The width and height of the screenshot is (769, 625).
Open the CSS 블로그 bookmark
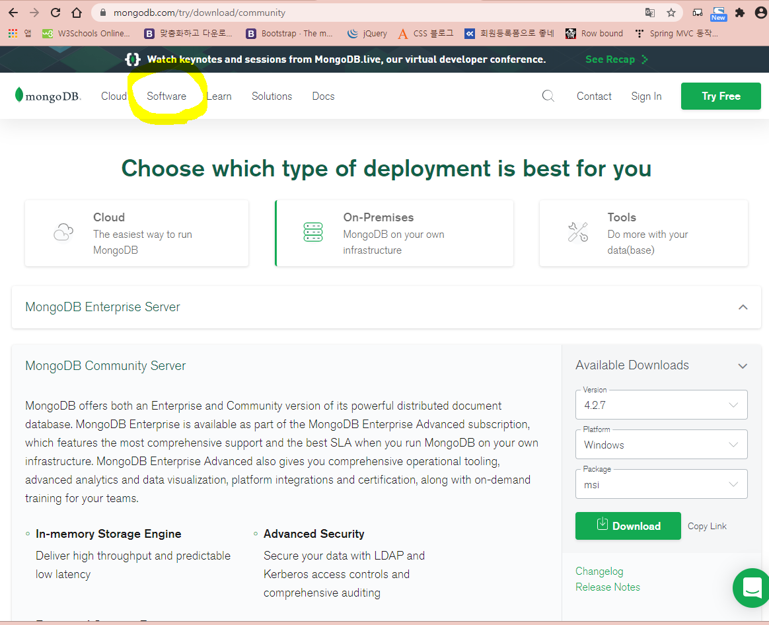pos(425,33)
